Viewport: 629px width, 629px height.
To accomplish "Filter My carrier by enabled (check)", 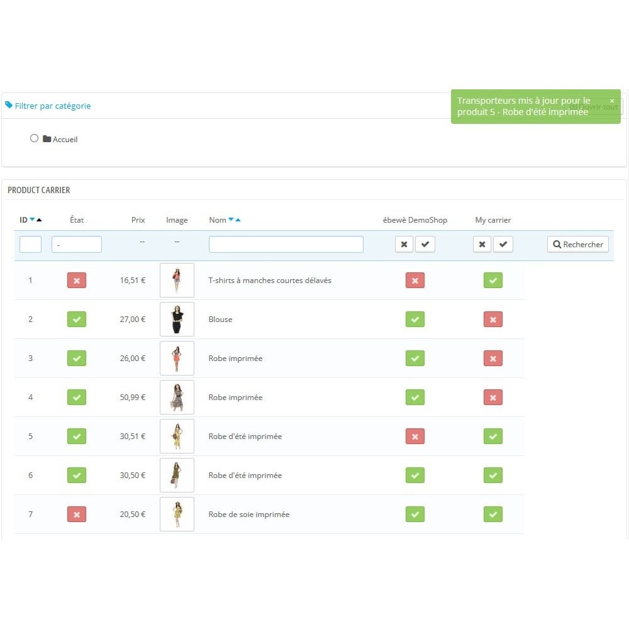I will 503,244.
